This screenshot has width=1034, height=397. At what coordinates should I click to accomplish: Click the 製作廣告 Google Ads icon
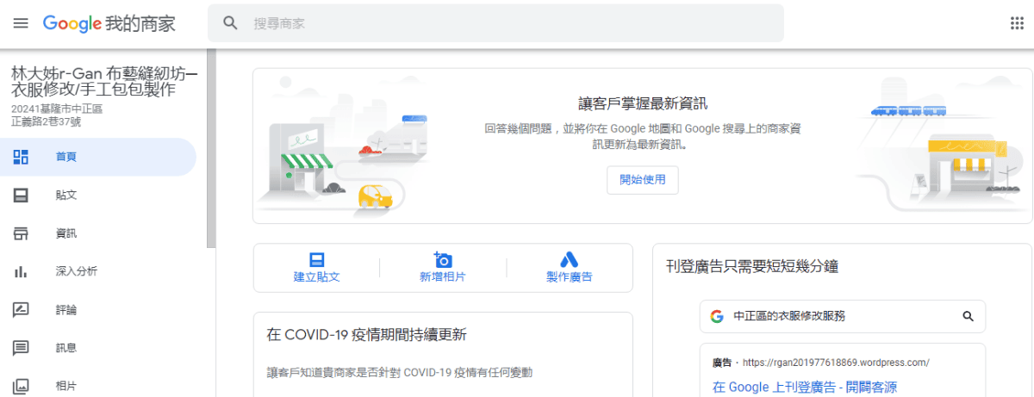[x=569, y=259]
